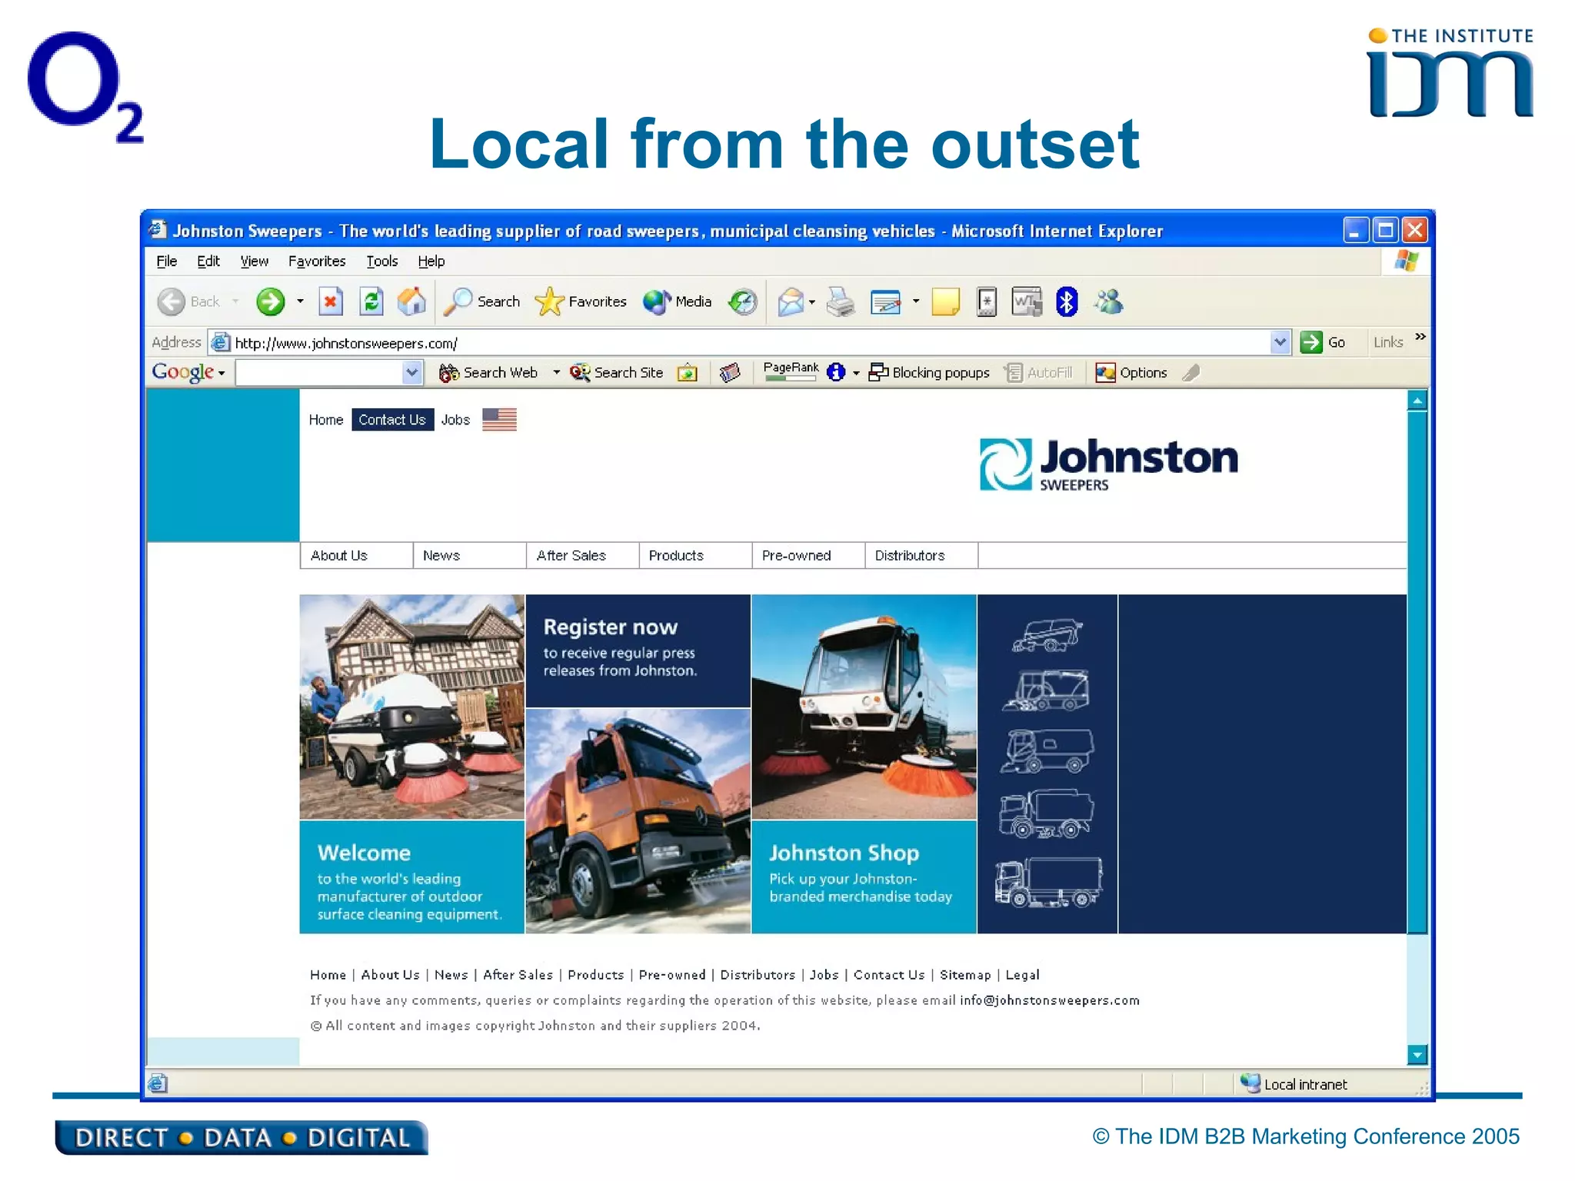Open the File menu
1575x1181 pixels.
tap(167, 261)
